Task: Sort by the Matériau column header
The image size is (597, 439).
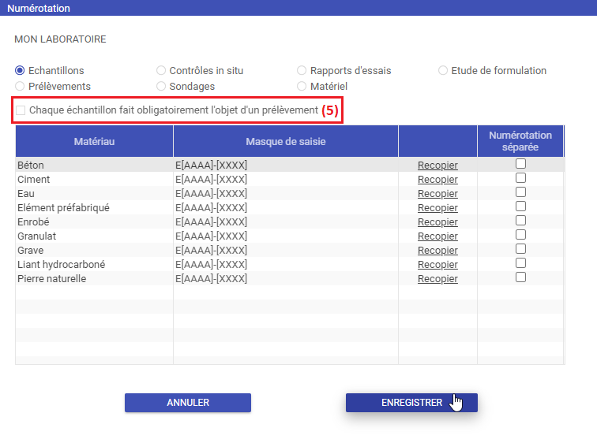Action: 94,141
